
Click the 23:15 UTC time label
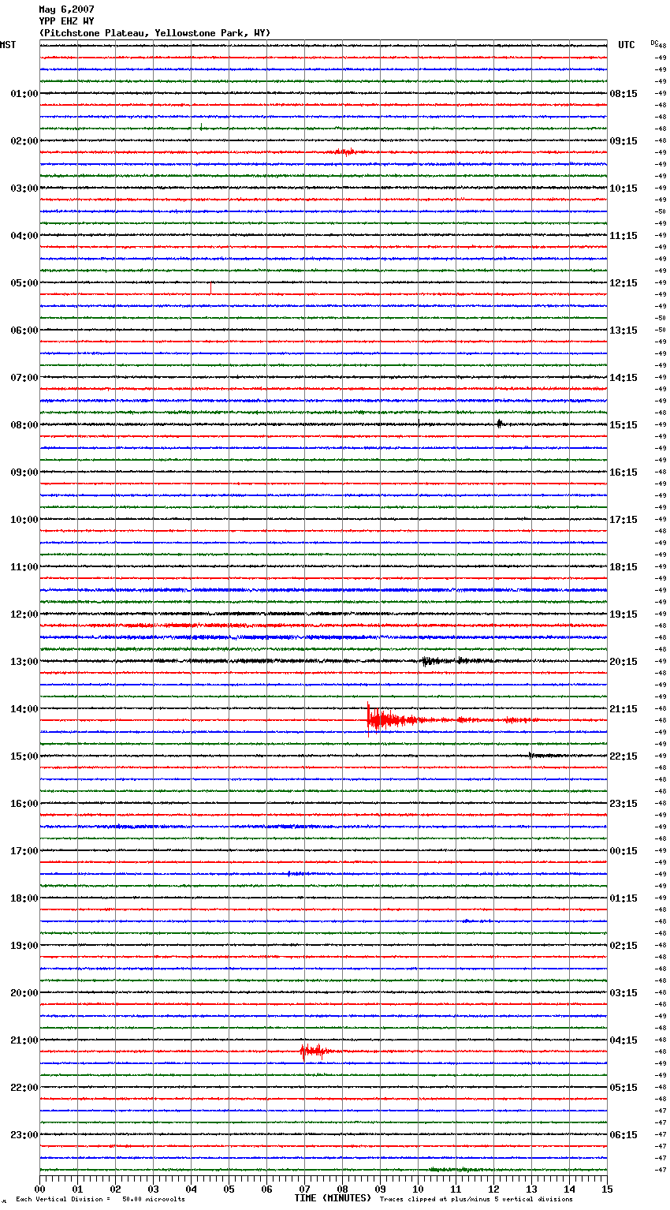[x=623, y=804]
